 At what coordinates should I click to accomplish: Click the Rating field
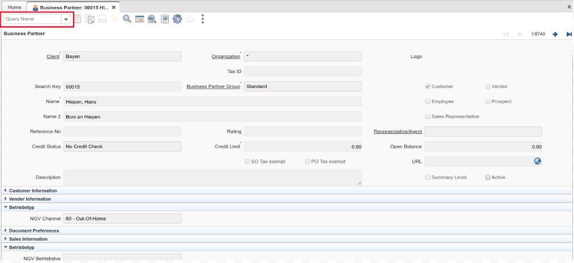click(303, 131)
